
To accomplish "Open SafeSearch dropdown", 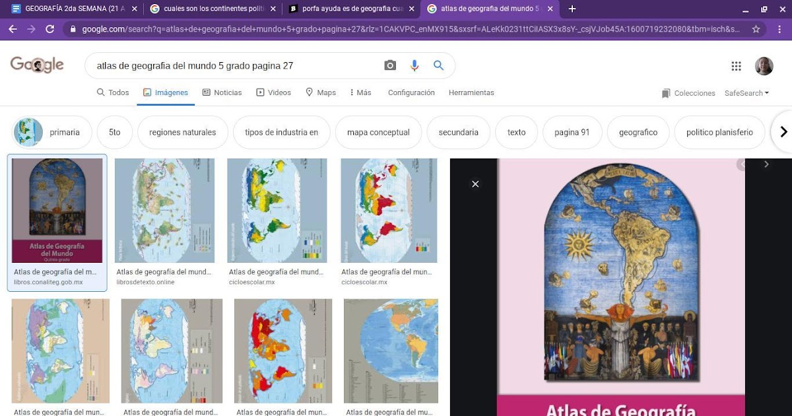I will (x=746, y=93).
